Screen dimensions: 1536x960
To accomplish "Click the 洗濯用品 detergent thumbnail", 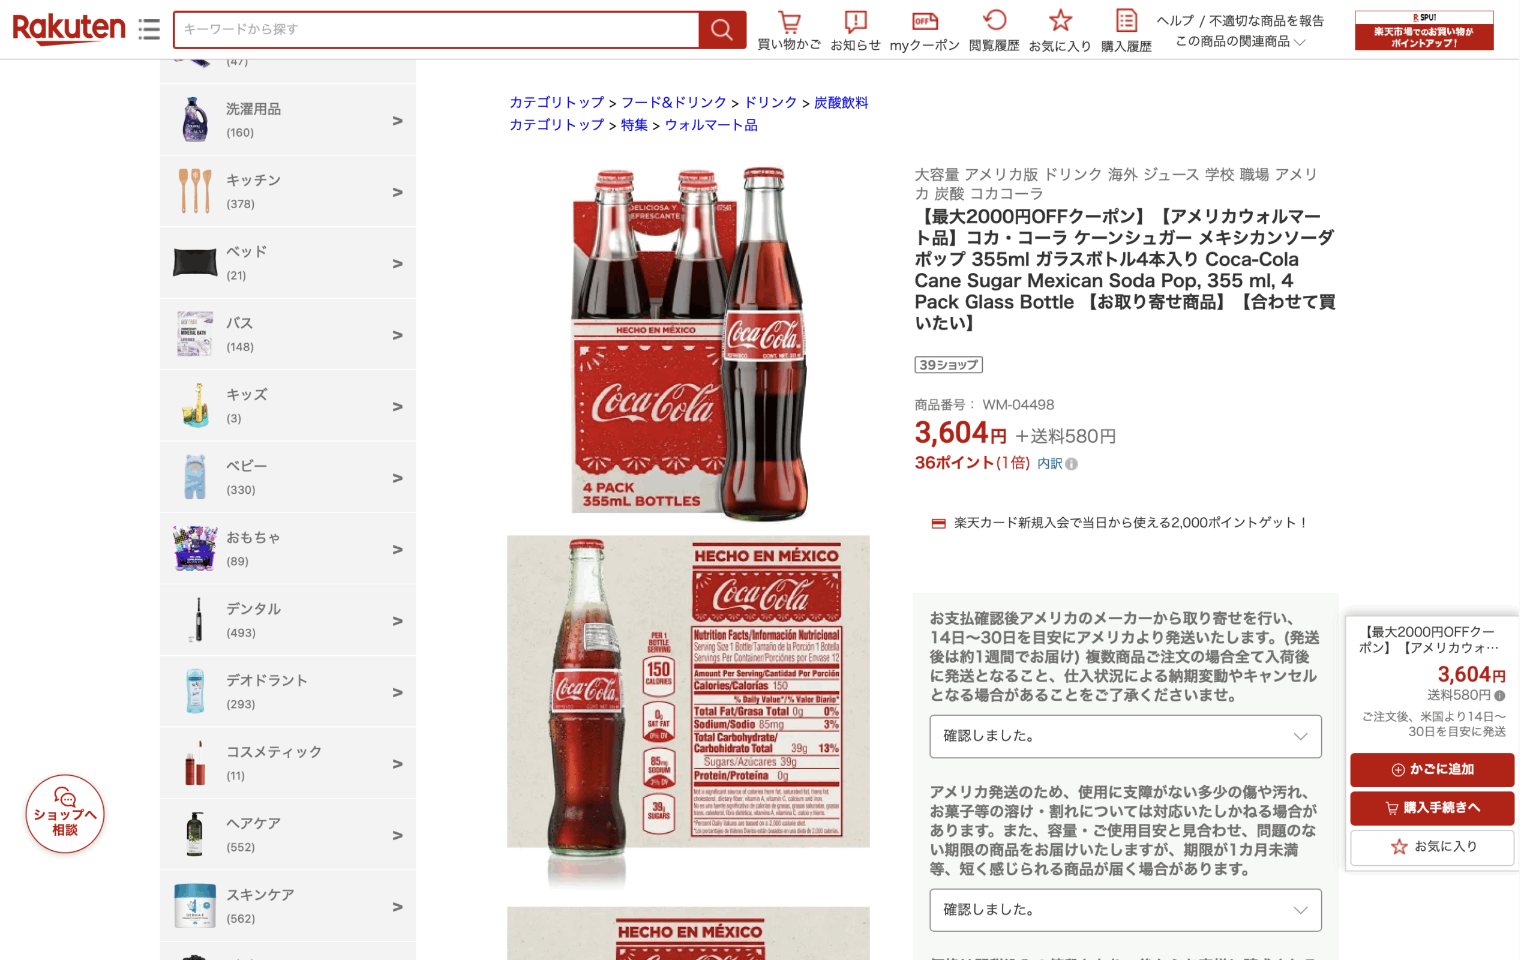I will coord(195,119).
